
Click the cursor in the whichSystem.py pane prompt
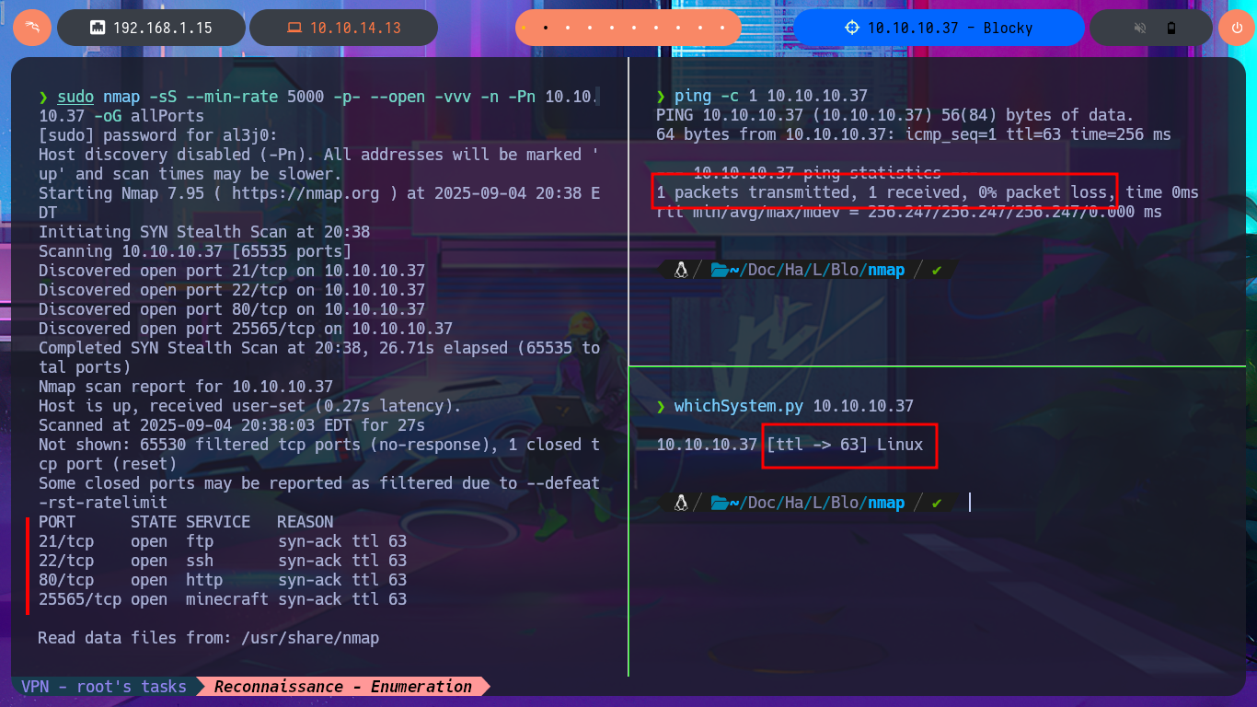click(x=970, y=503)
